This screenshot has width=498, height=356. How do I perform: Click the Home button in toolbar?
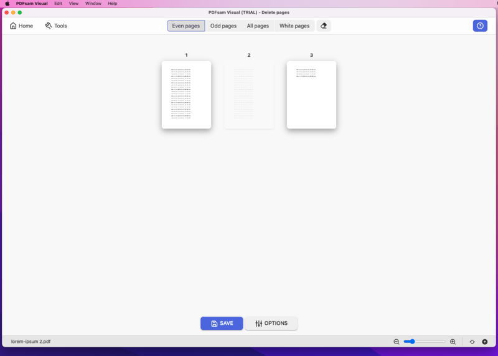point(21,26)
